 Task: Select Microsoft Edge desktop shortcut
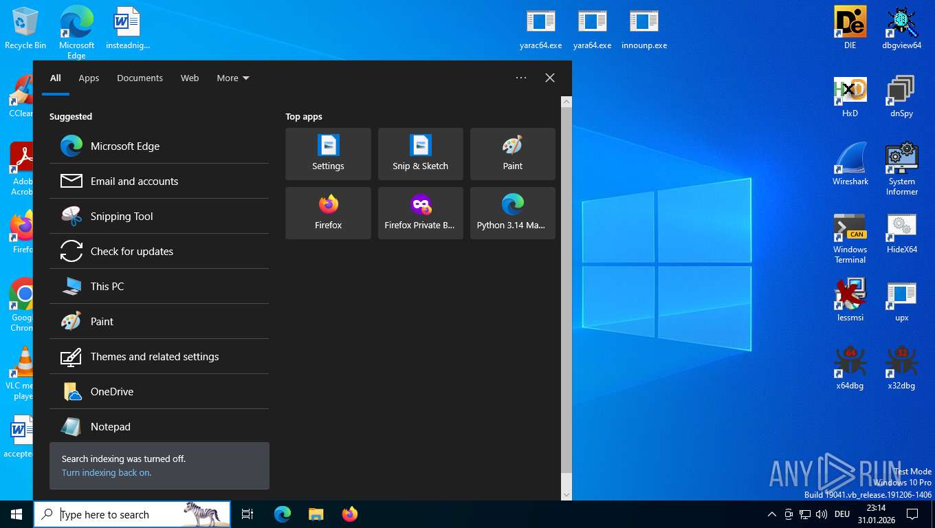(76, 33)
